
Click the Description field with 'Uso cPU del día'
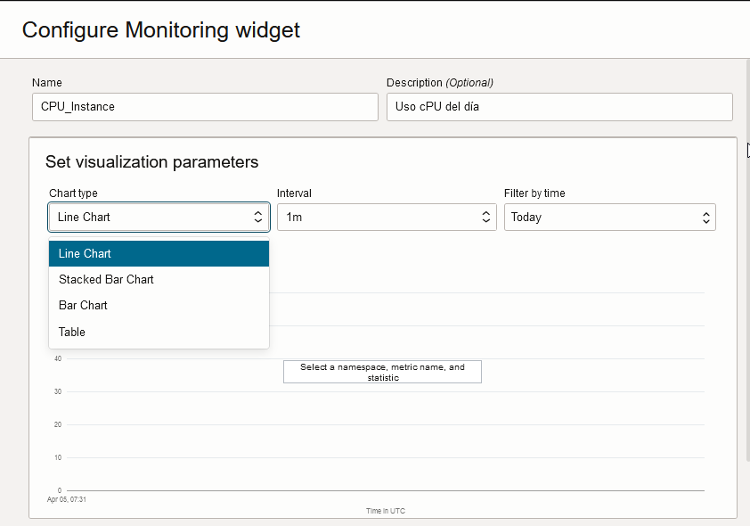click(x=559, y=107)
